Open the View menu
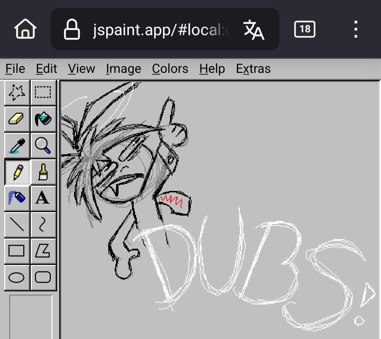Image resolution: width=381 pixels, height=339 pixels. point(81,69)
